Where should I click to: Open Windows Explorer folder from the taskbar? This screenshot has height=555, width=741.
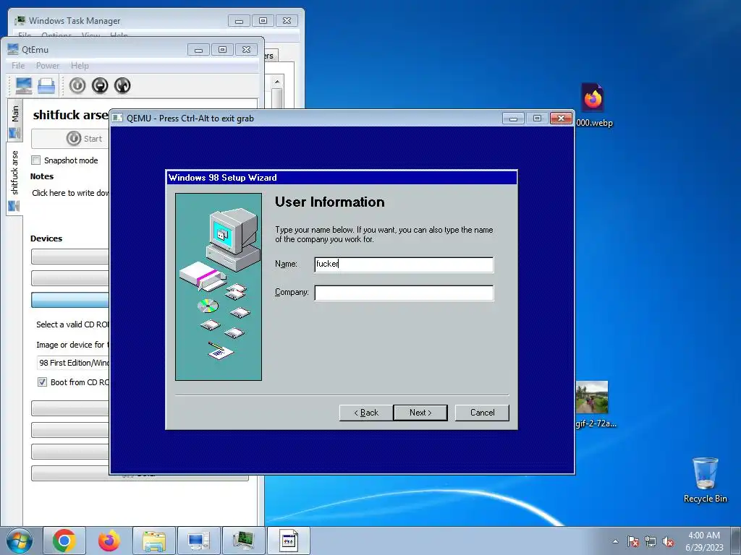click(154, 541)
